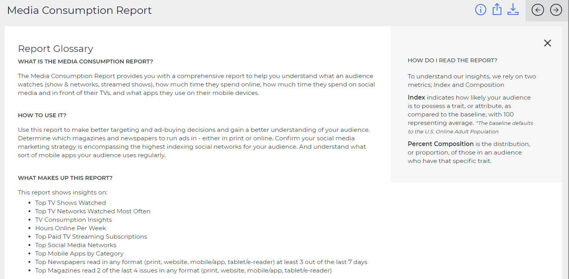Share the Media Consumption Report
569x279 pixels.
point(497,10)
